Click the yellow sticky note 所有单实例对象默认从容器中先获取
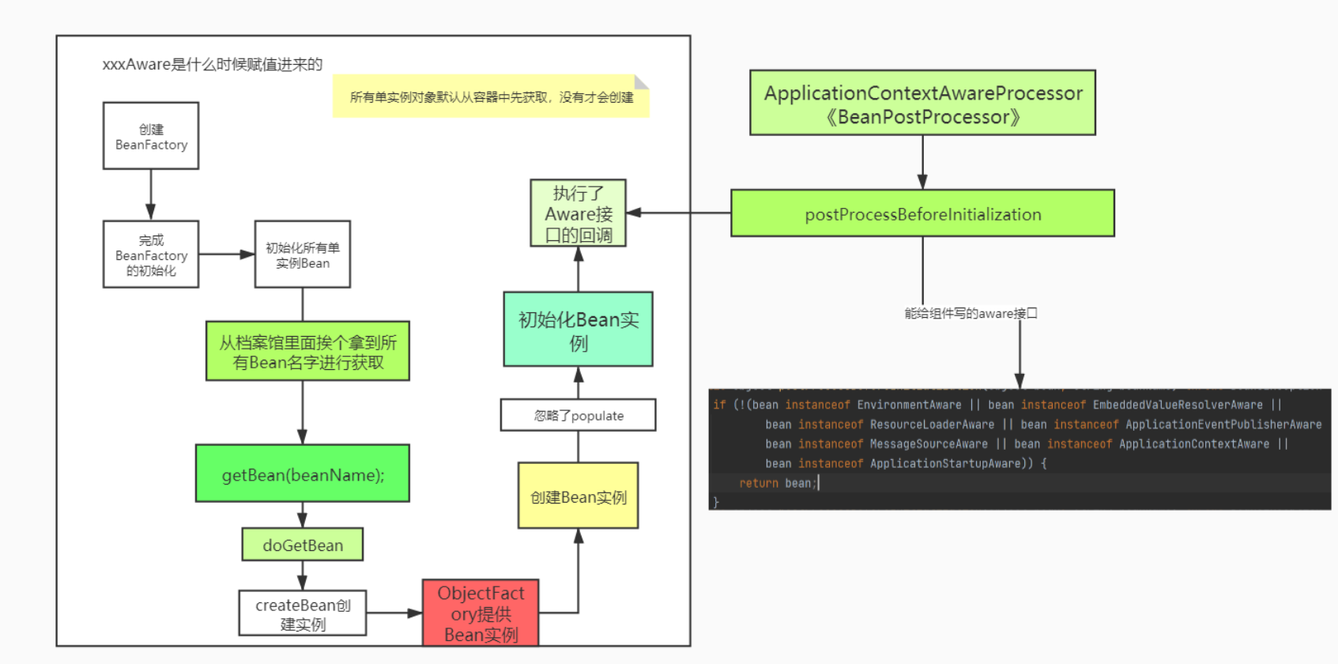 [x=491, y=96]
